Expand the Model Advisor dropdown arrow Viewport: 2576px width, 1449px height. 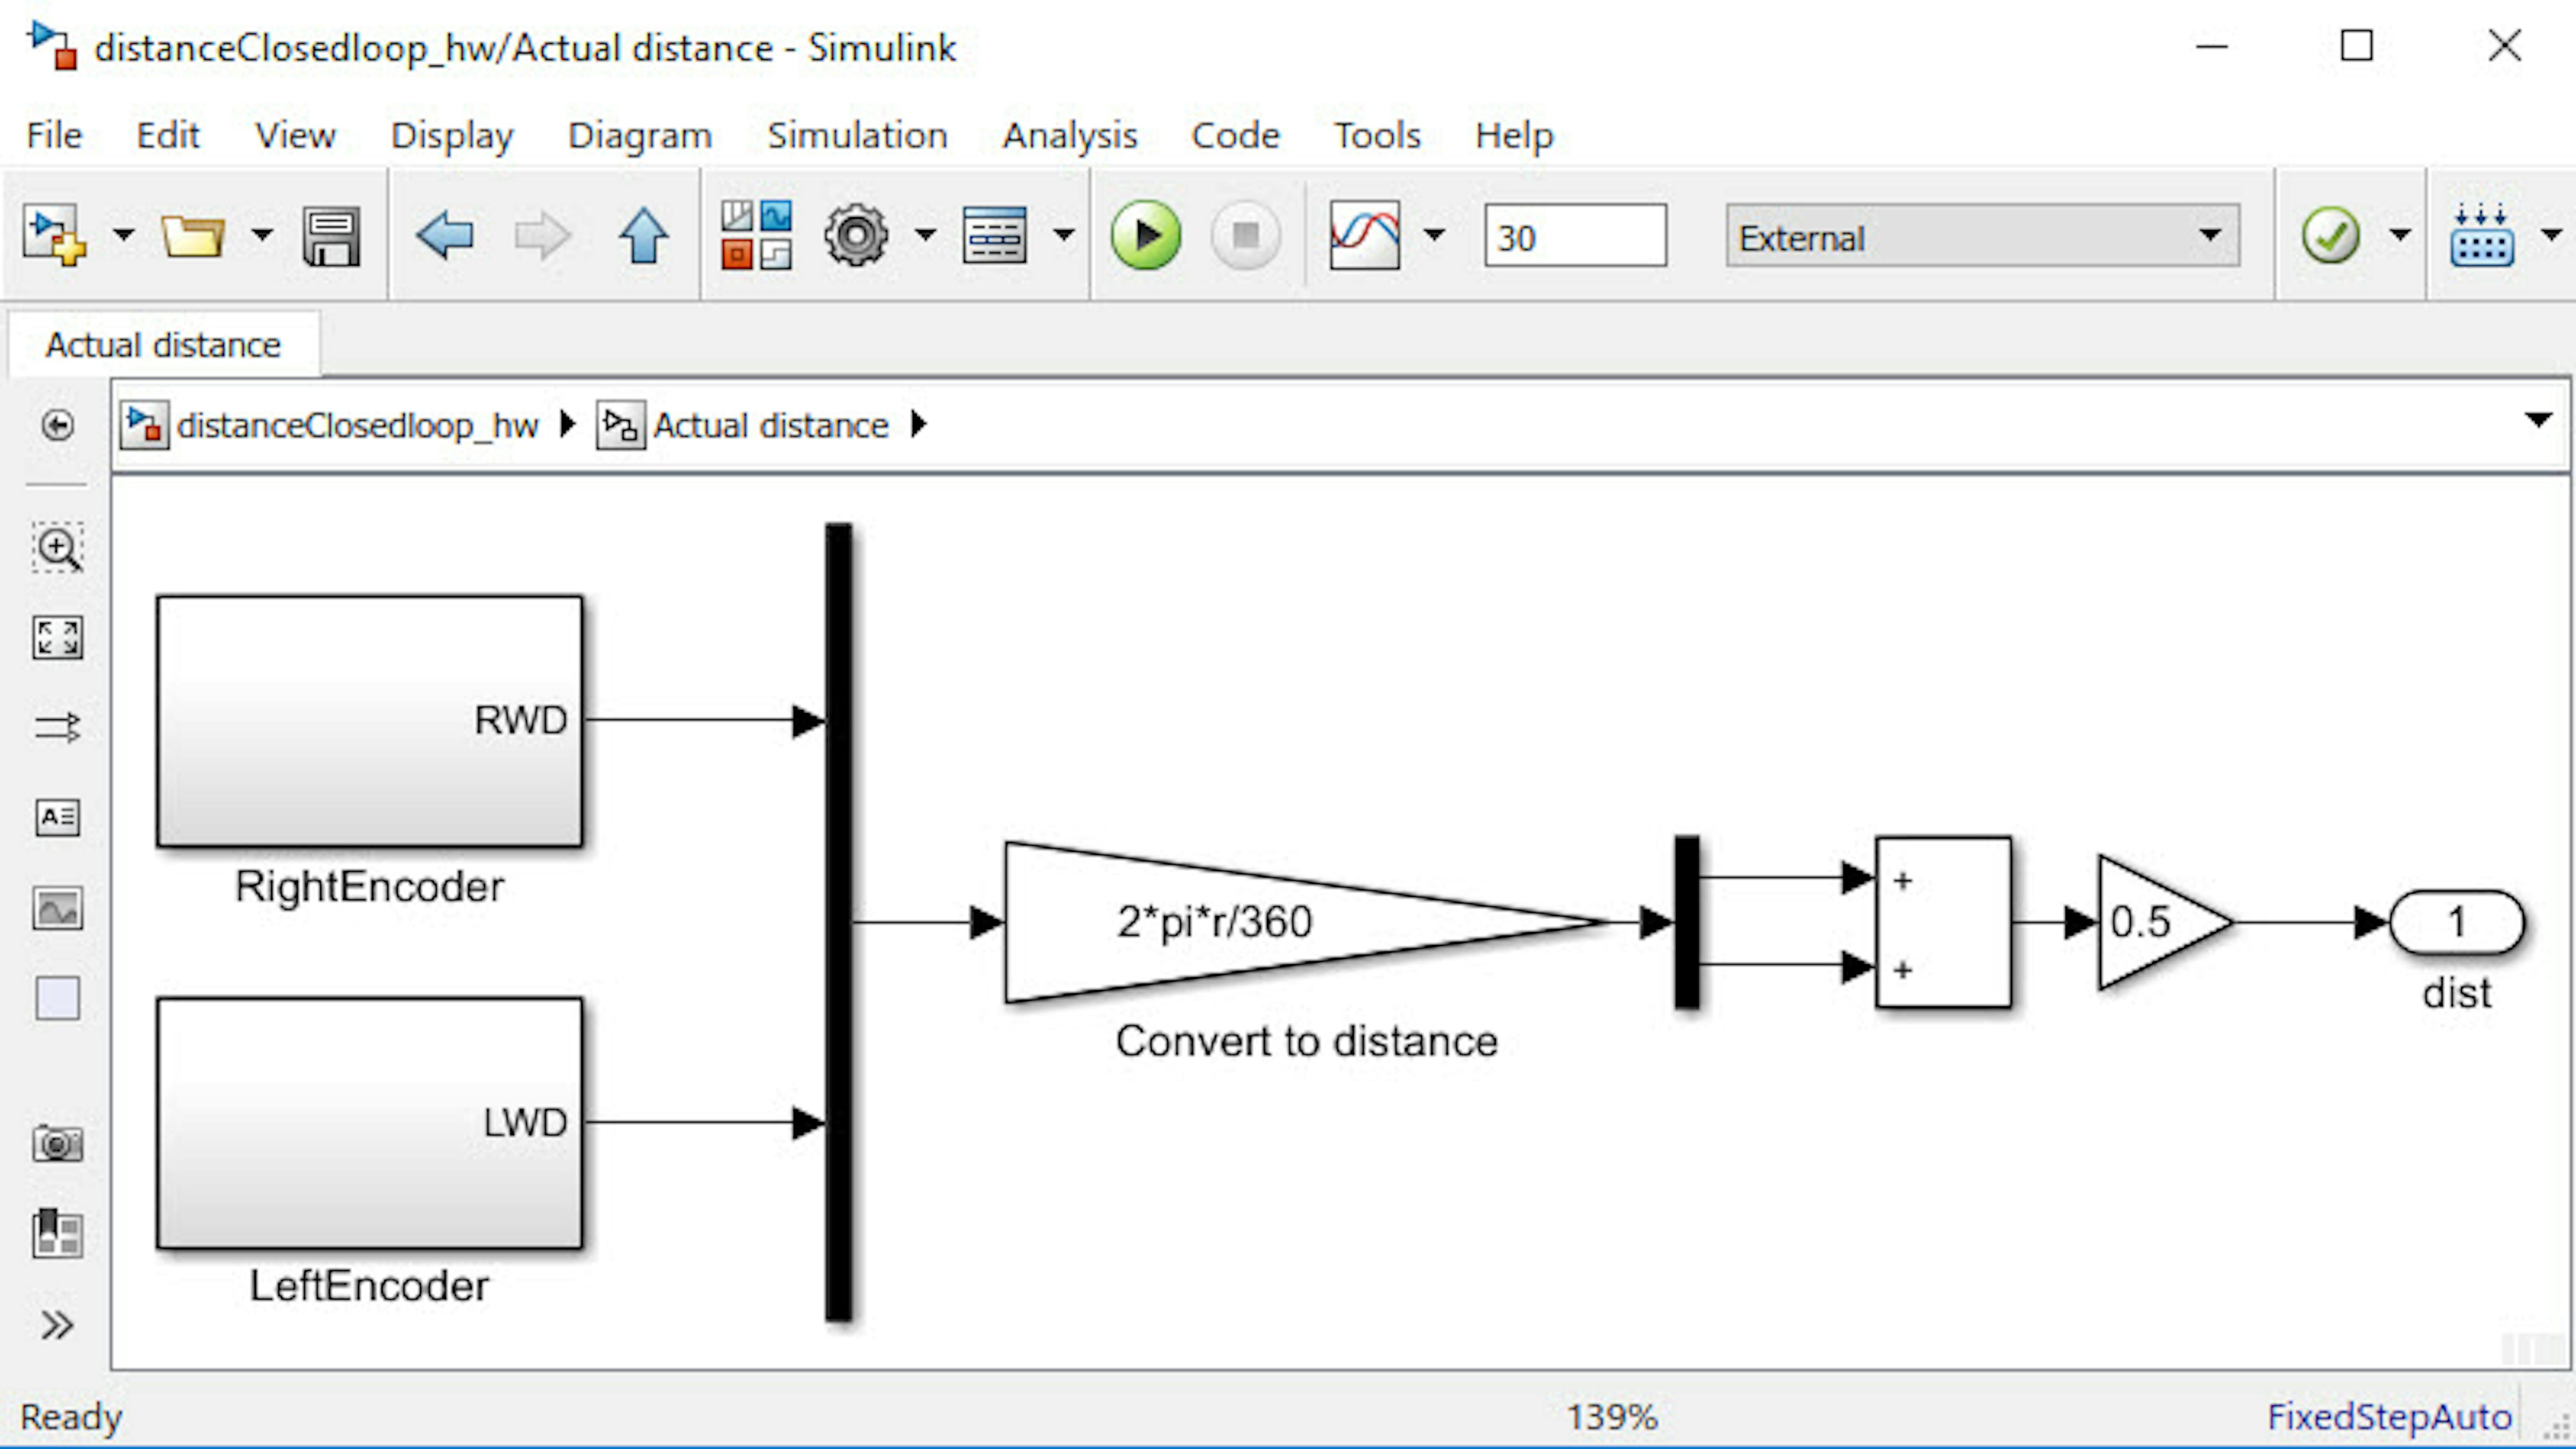2399,236
